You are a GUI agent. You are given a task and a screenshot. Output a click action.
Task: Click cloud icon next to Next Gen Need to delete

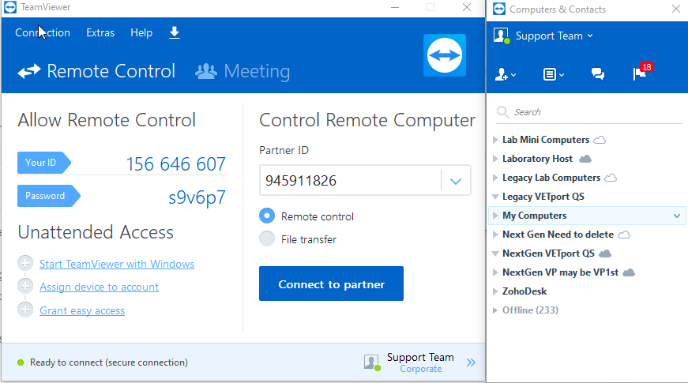click(x=624, y=235)
